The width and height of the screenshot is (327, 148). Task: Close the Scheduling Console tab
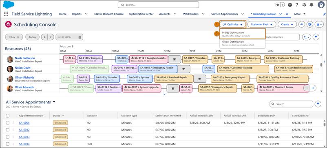tap(287, 14)
